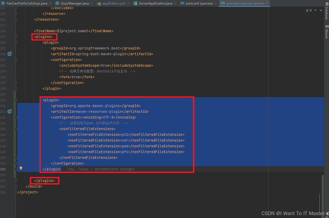Click the Maven icon on pom.xml (yancao) tab
This screenshot has width=329, height=218.
182,3
